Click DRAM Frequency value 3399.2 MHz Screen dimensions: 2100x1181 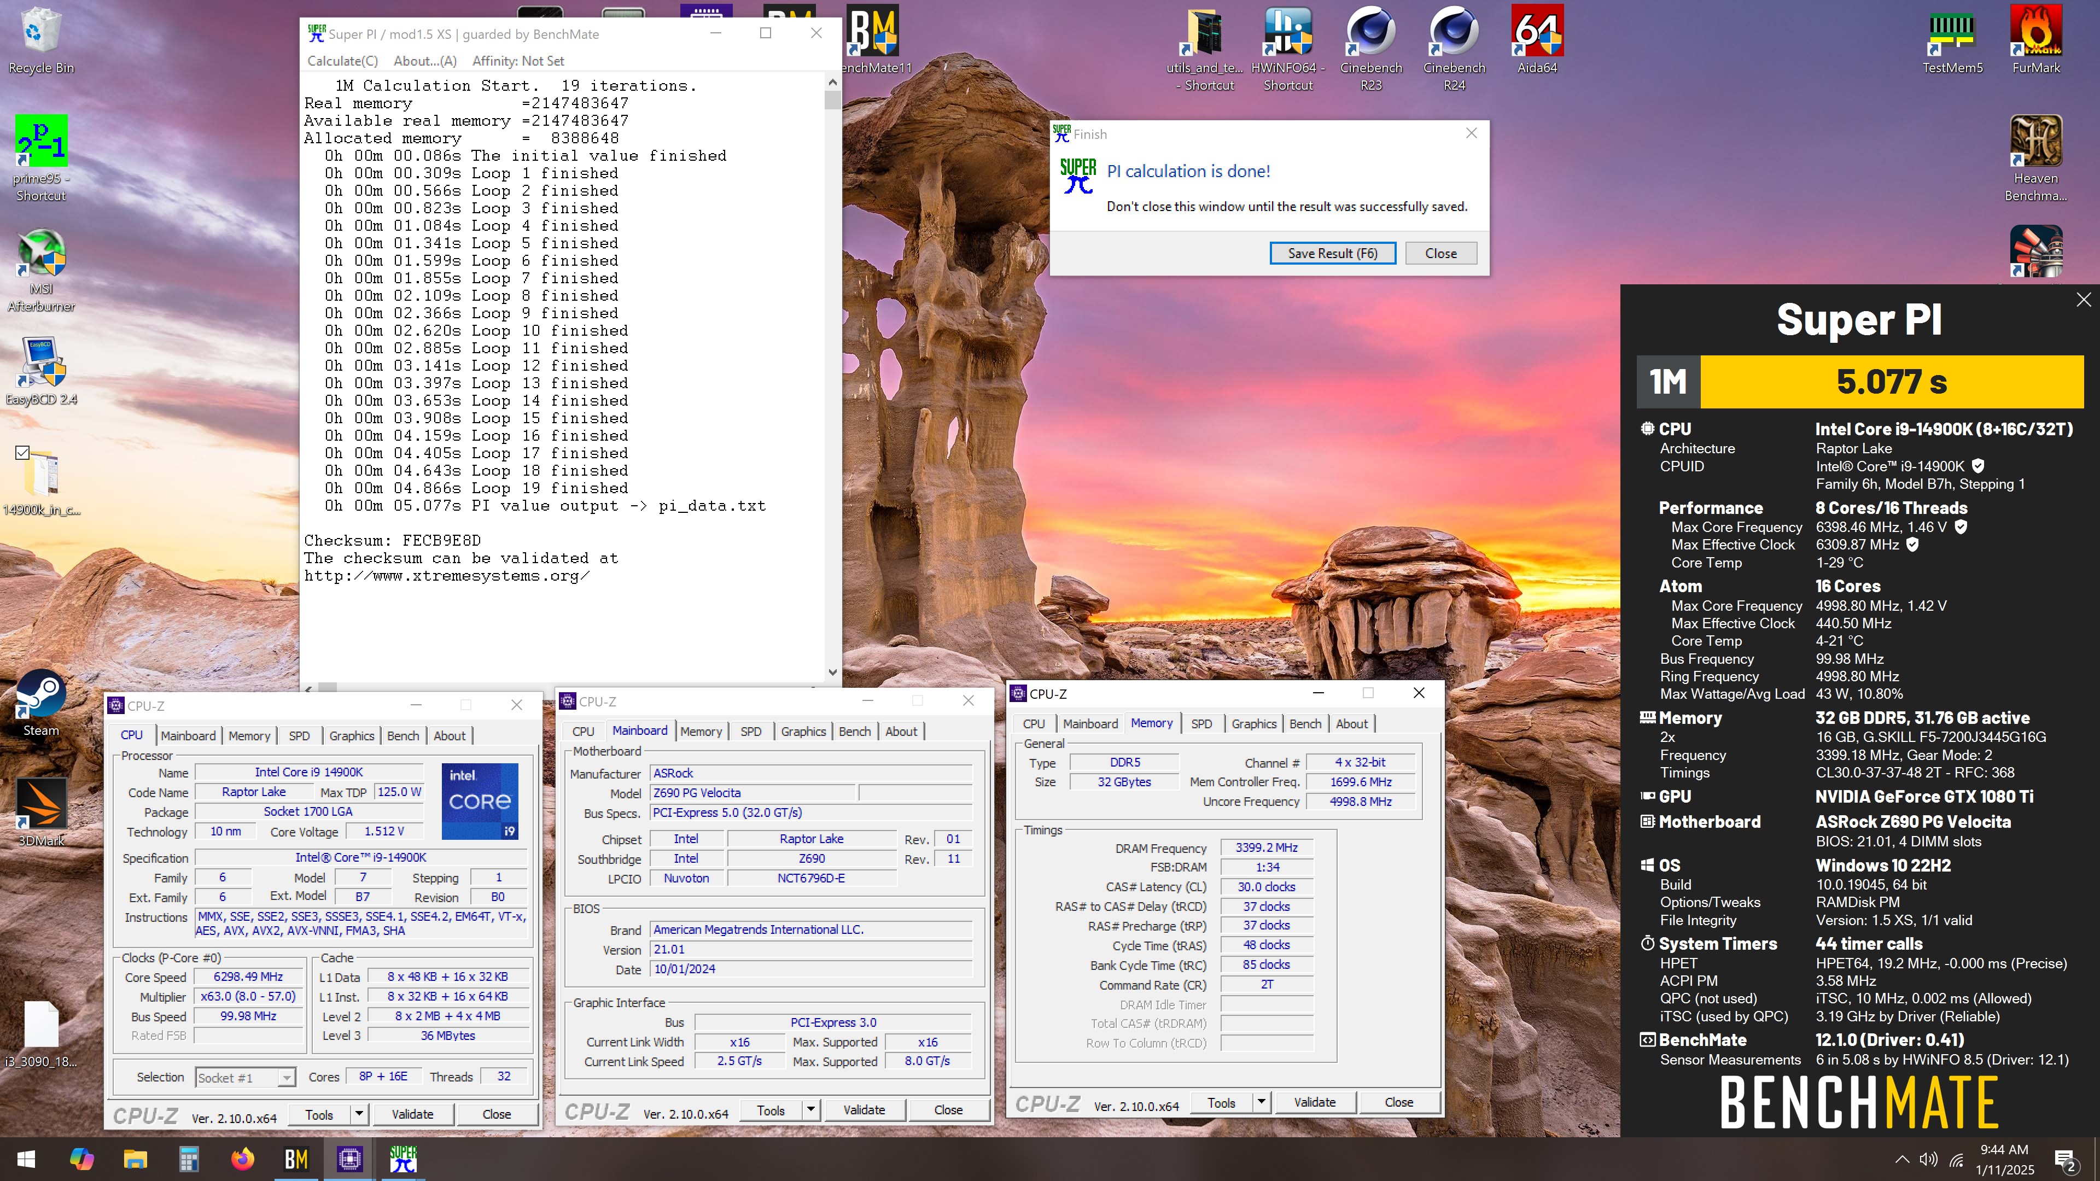click(1266, 847)
